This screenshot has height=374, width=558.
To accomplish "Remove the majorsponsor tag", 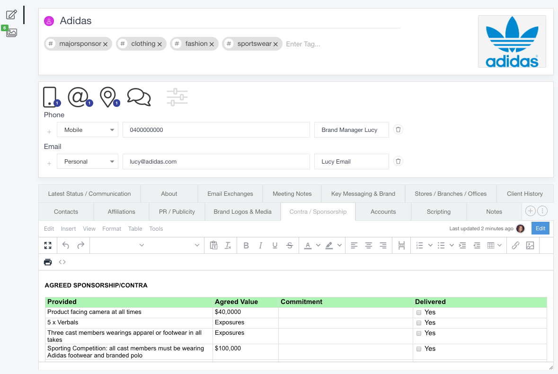I will (x=106, y=44).
